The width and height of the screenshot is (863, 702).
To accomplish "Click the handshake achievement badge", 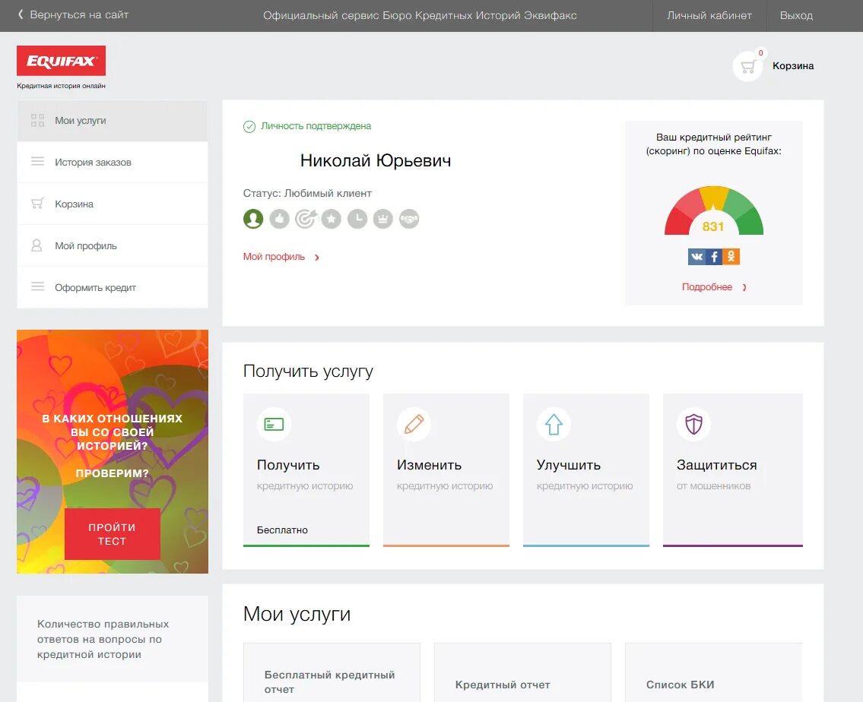I will coord(408,219).
